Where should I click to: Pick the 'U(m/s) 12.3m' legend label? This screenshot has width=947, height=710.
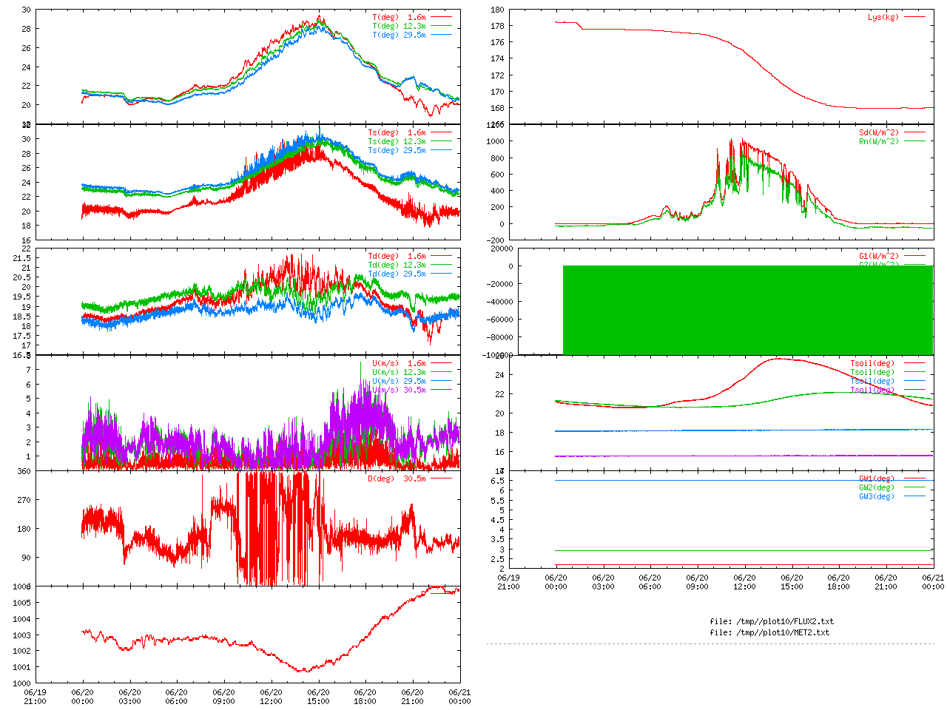[400, 372]
